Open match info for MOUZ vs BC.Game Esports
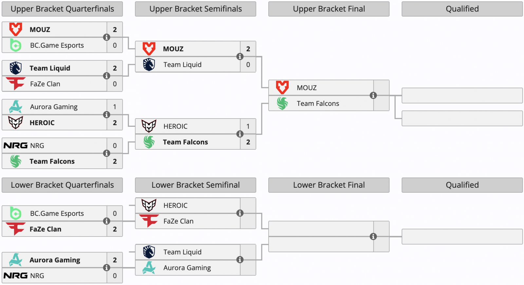The height and width of the screenshot is (285, 524). click(x=106, y=37)
